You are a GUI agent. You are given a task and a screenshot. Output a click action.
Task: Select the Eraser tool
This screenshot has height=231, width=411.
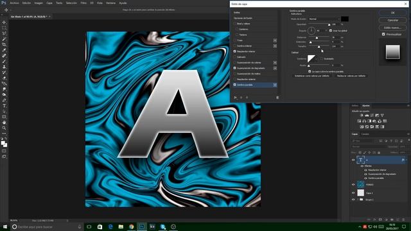[4, 78]
